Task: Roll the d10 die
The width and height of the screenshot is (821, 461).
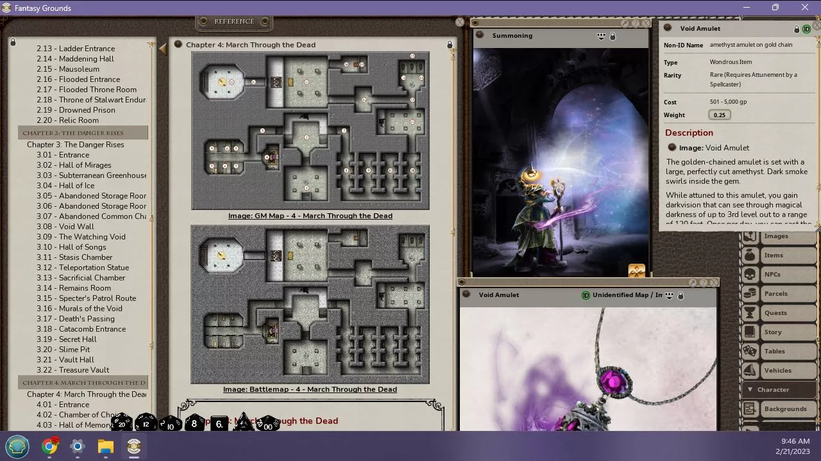Action: pos(170,424)
